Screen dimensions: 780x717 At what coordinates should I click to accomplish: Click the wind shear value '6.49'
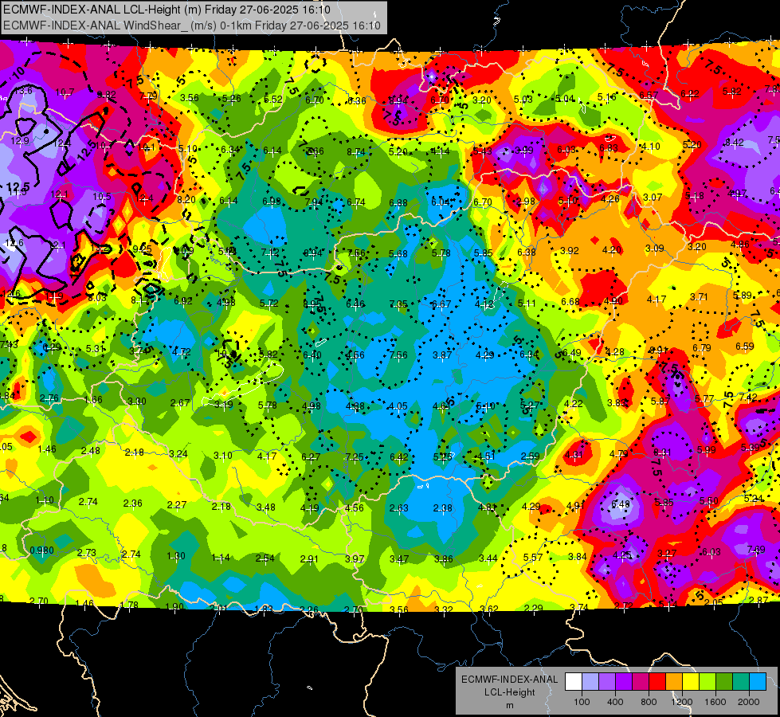point(571,353)
